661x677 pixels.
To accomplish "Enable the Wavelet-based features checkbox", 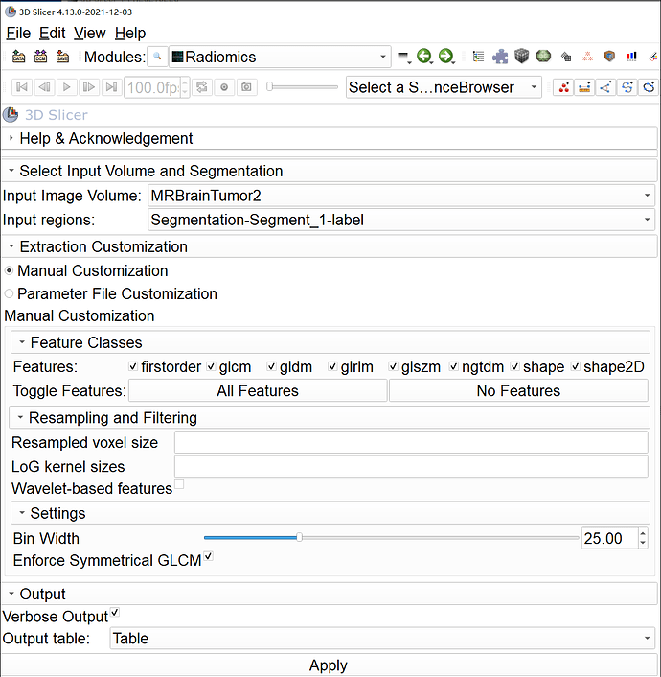I will [x=179, y=486].
